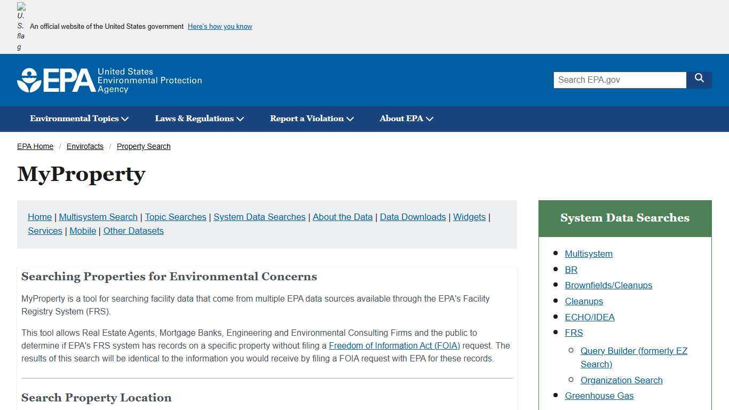Image resolution: width=729 pixels, height=410 pixels.
Task: Open the Data Downloads page
Action: tap(413, 217)
